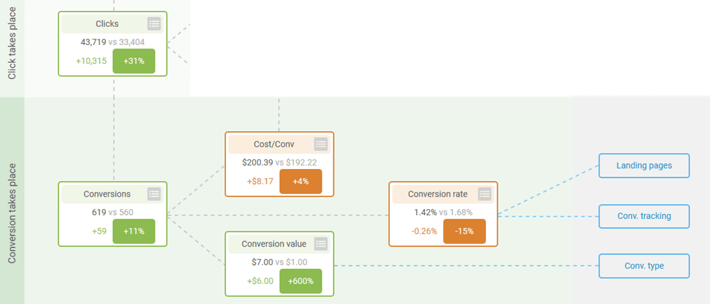Click the -15% Conversion rate badge

point(465,231)
